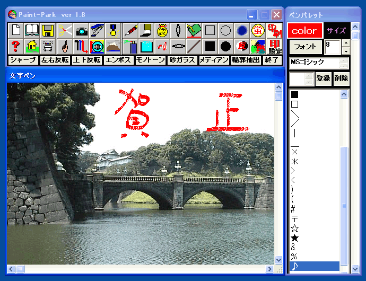Open the red color picker button
Image resolution: width=366 pixels, height=281 pixels.
pos(305,31)
